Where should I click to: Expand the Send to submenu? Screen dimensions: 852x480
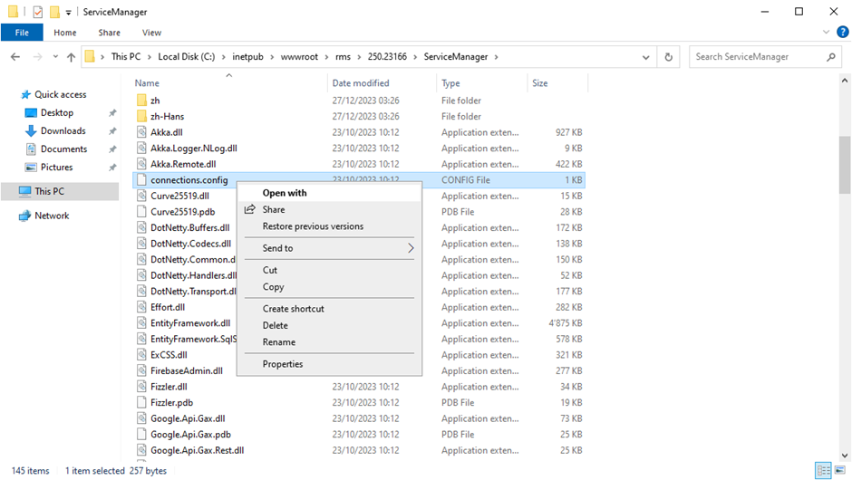[329, 248]
